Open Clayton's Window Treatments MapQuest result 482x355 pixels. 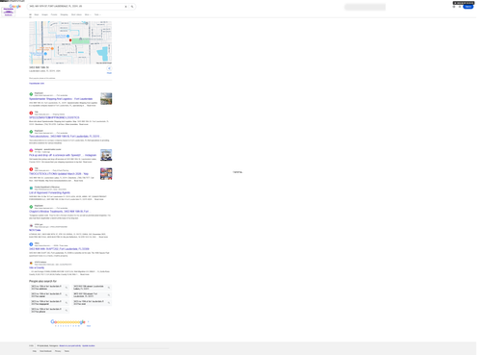[59, 212]
